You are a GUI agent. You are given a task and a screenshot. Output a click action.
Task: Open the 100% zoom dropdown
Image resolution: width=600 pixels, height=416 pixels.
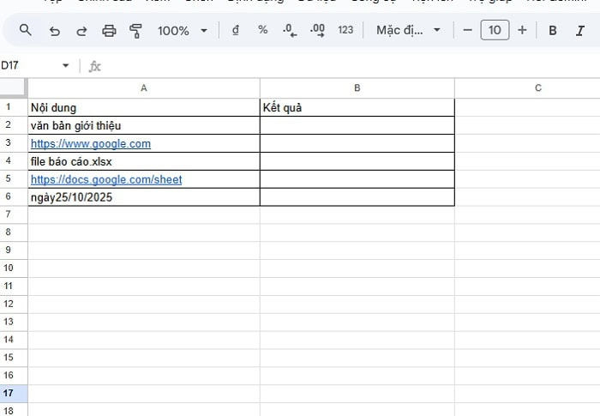tap(182, 30)
